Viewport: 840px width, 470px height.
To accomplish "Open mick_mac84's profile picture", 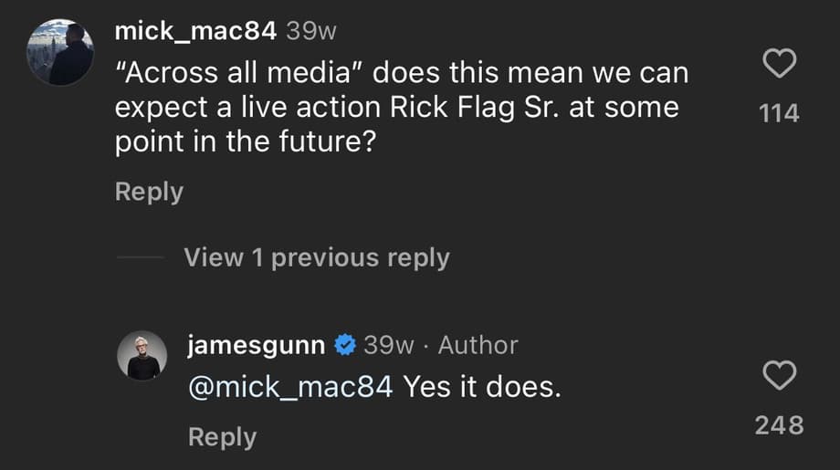I will pyautogui.click(x=60, y=52).
